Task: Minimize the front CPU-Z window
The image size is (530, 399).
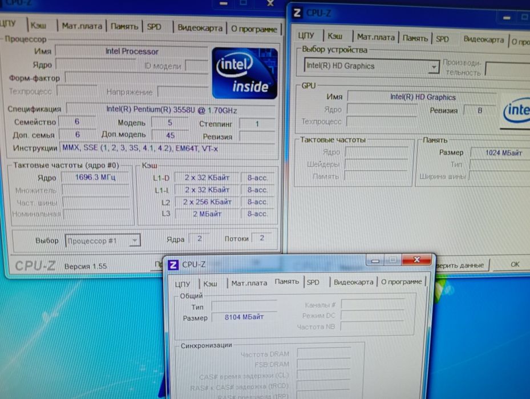Action: pos(375,260)
